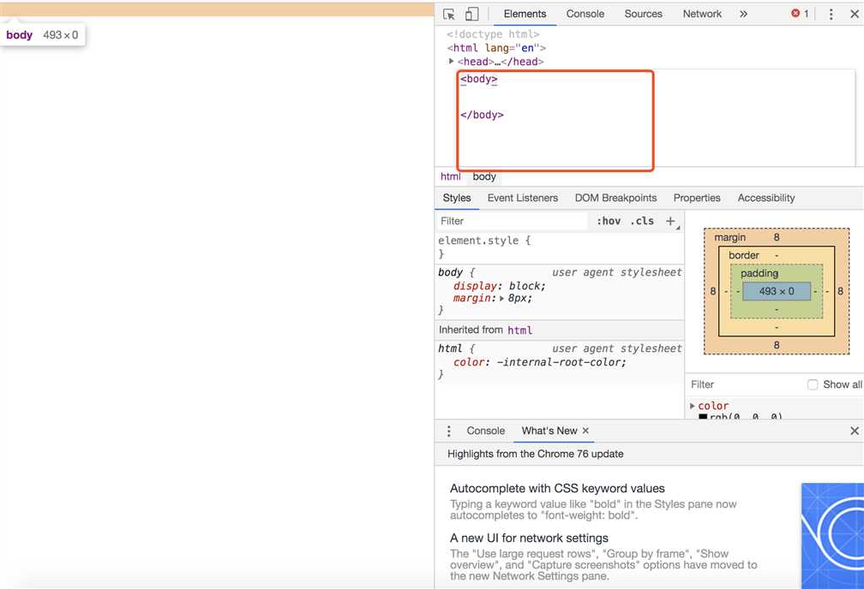
Task: Close the bottom drawer panel
Action: coord(854,431)
